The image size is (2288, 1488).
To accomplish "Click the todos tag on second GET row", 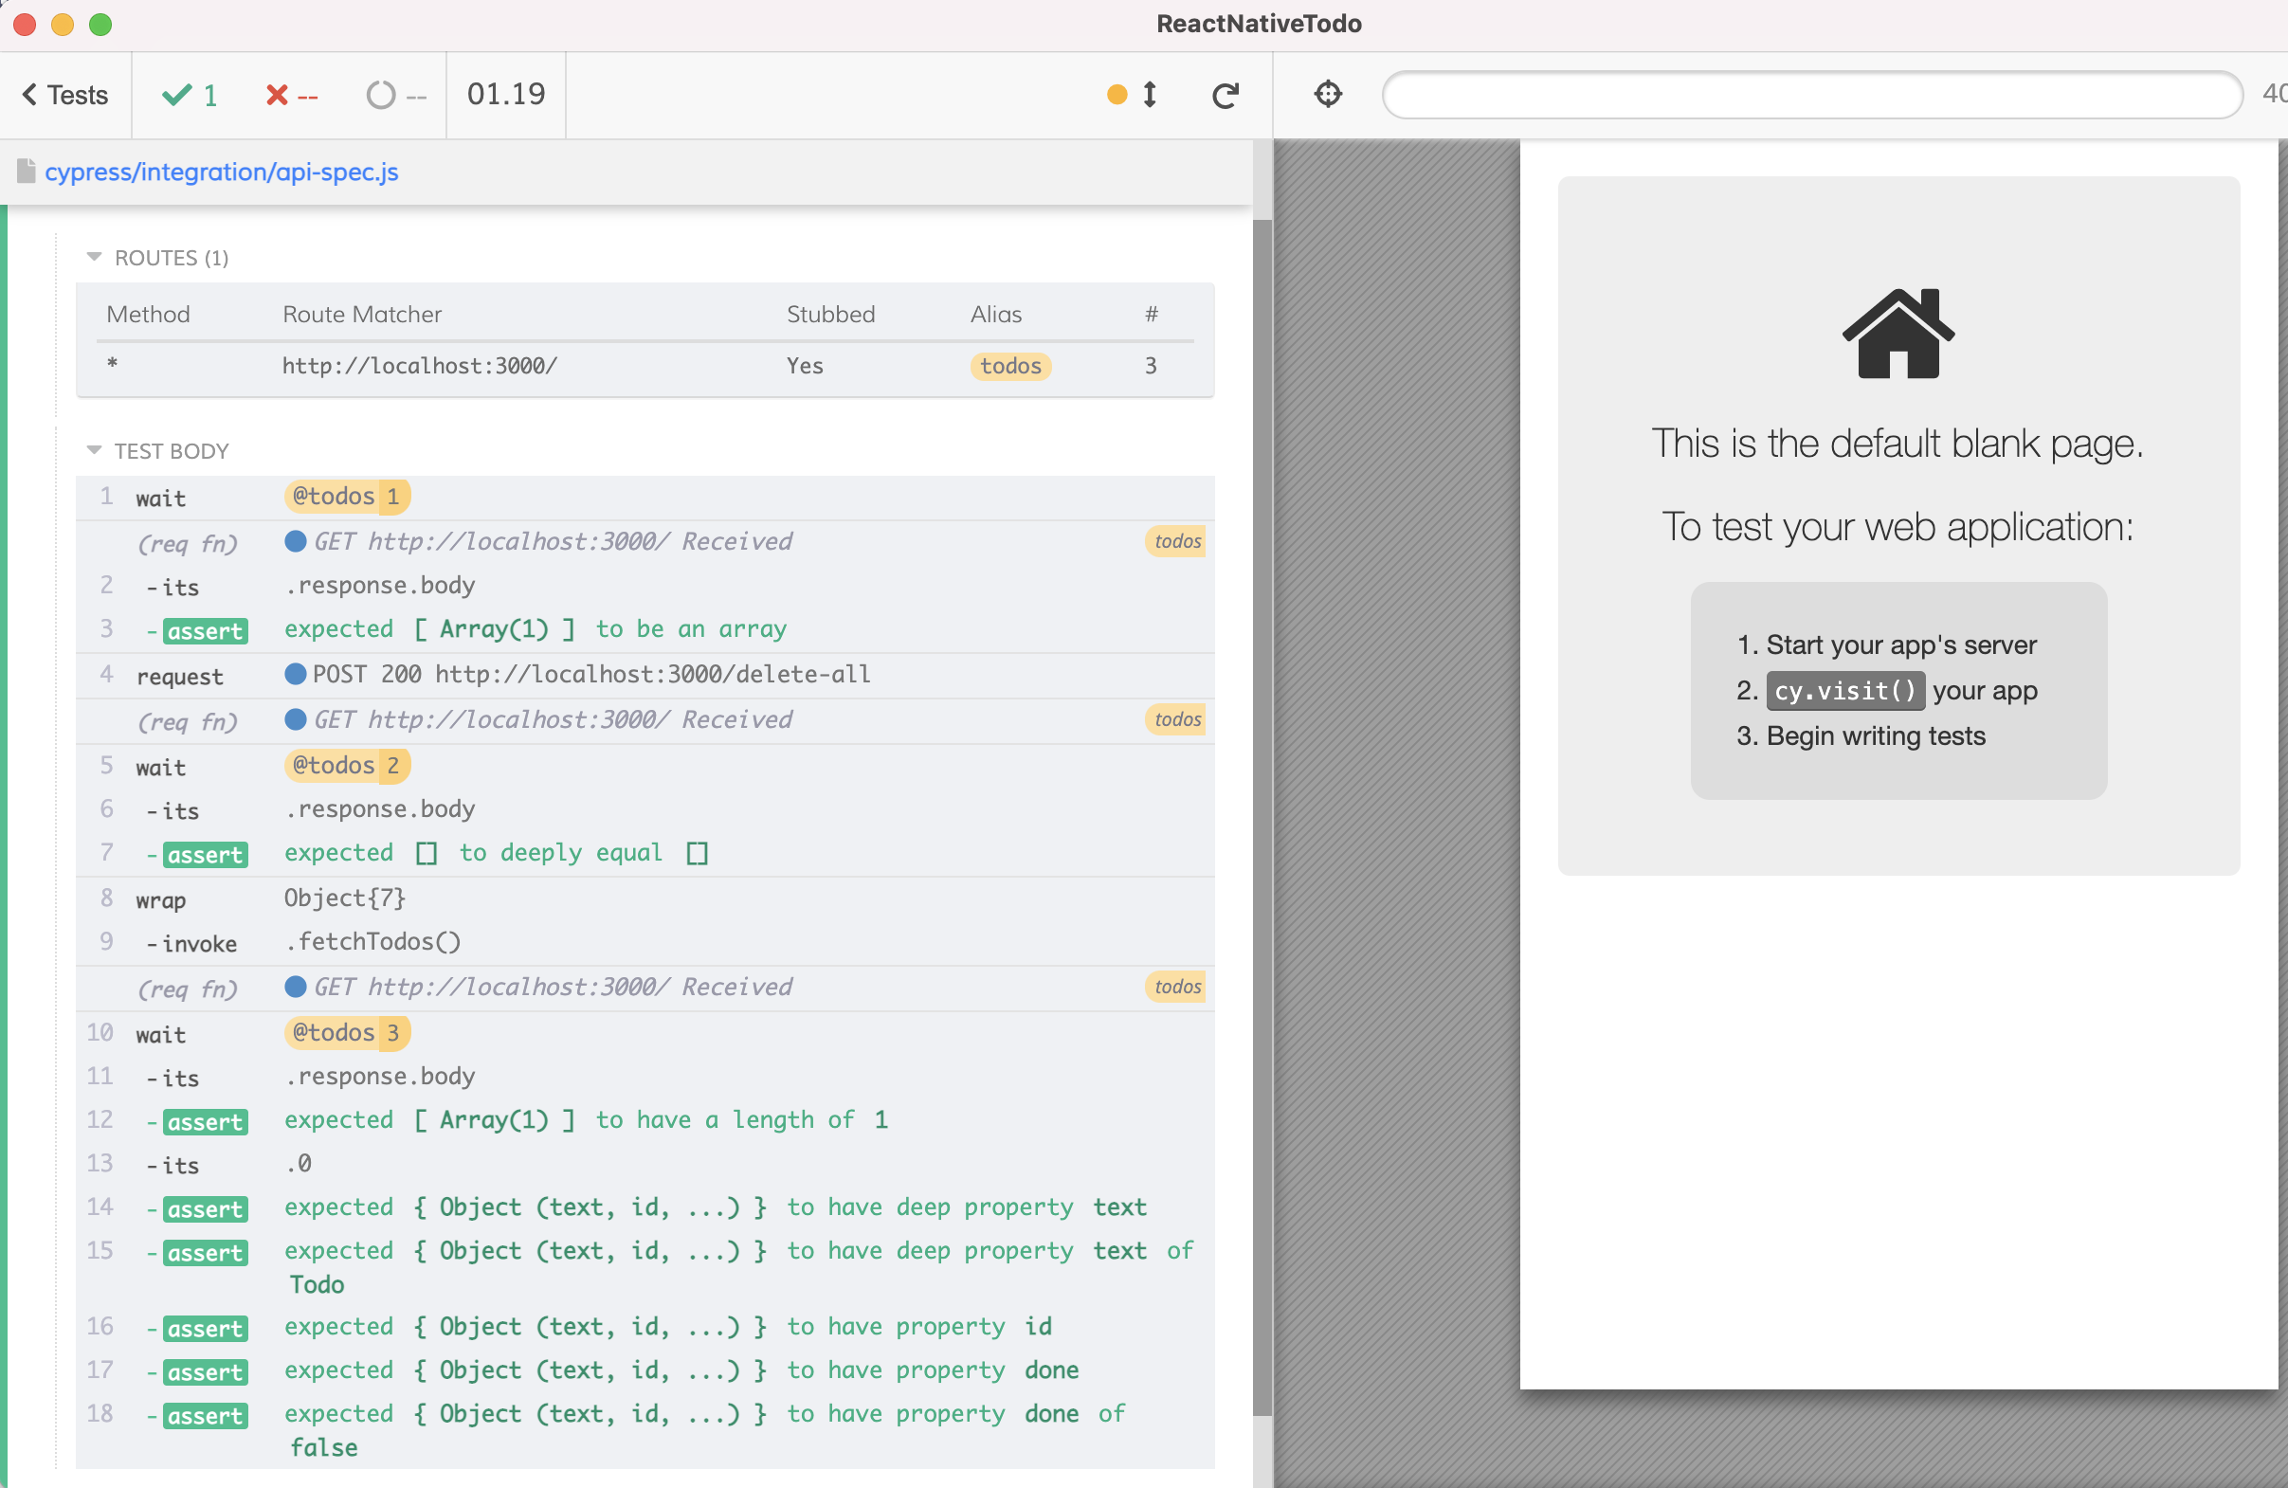I will (x=1176, y=719).
